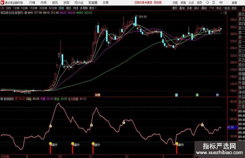Switch to 分时 chart tab
The height and width of the screenshot is (158, 245).
[9, 8]
